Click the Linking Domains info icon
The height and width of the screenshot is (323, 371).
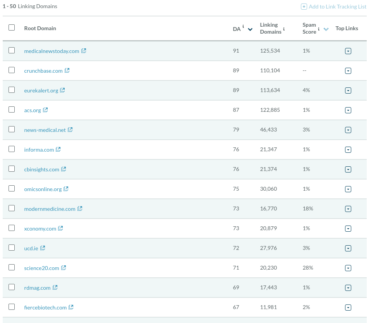(284, 29)
